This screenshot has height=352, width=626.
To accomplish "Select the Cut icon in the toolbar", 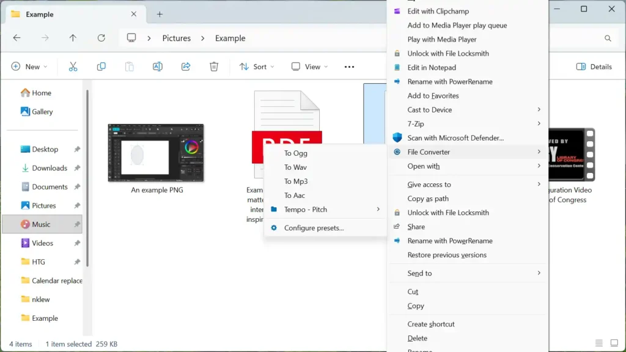I will (x=73, y=67).
